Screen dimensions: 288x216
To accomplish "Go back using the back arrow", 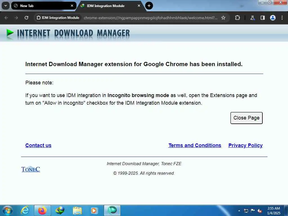I will (6, 18).
